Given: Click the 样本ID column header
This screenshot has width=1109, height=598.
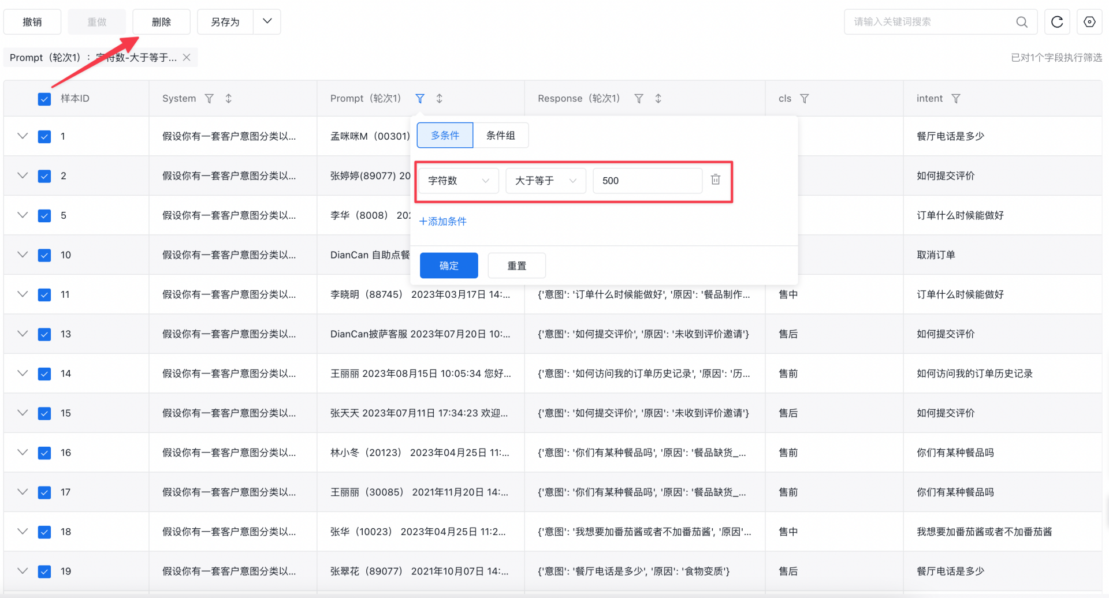Looking at the screenshot, I should [x=75, y=99].
